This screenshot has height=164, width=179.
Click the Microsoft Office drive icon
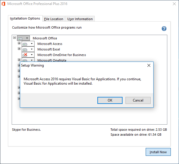[x=20, y=38]
